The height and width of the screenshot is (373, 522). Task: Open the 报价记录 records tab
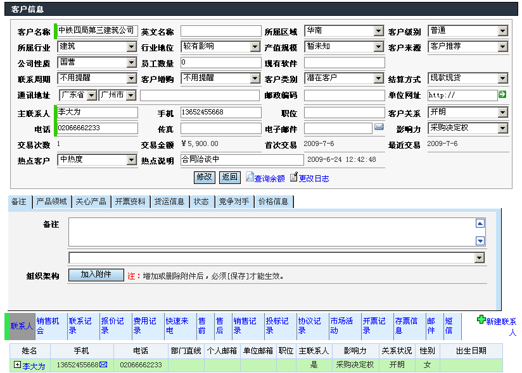(x=116, y=326)
